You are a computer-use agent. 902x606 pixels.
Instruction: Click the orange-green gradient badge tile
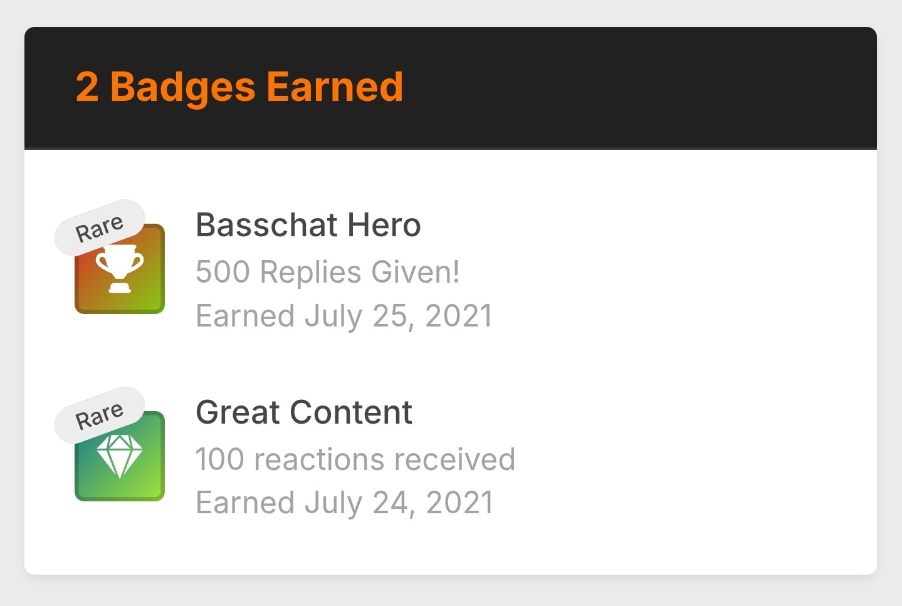(120, 269)
